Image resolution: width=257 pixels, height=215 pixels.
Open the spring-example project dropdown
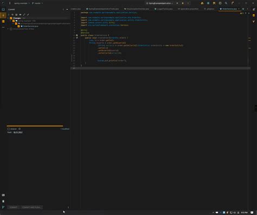pos(22,3)
